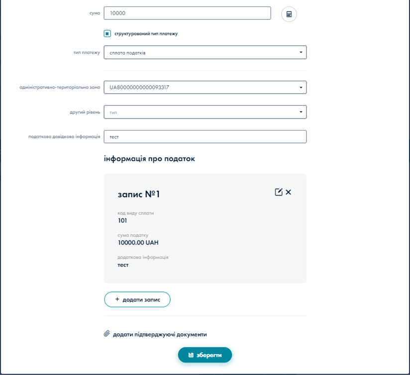Expand the адміністративно-територіальна зона dropdown

205,87
